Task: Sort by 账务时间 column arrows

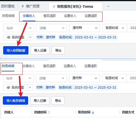Action: (93, 112)
